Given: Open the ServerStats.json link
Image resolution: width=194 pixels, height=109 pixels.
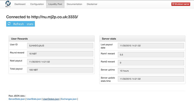Looking at the screenshot, I should 17,99.
